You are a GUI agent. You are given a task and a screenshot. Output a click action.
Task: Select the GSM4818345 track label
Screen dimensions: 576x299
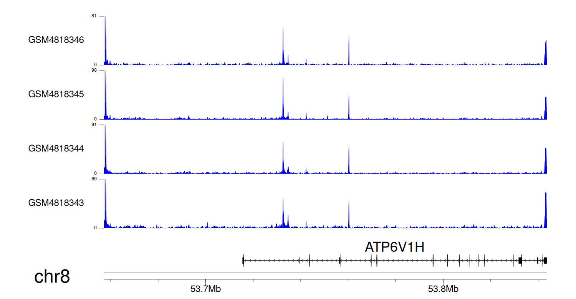tap(56, 94)
